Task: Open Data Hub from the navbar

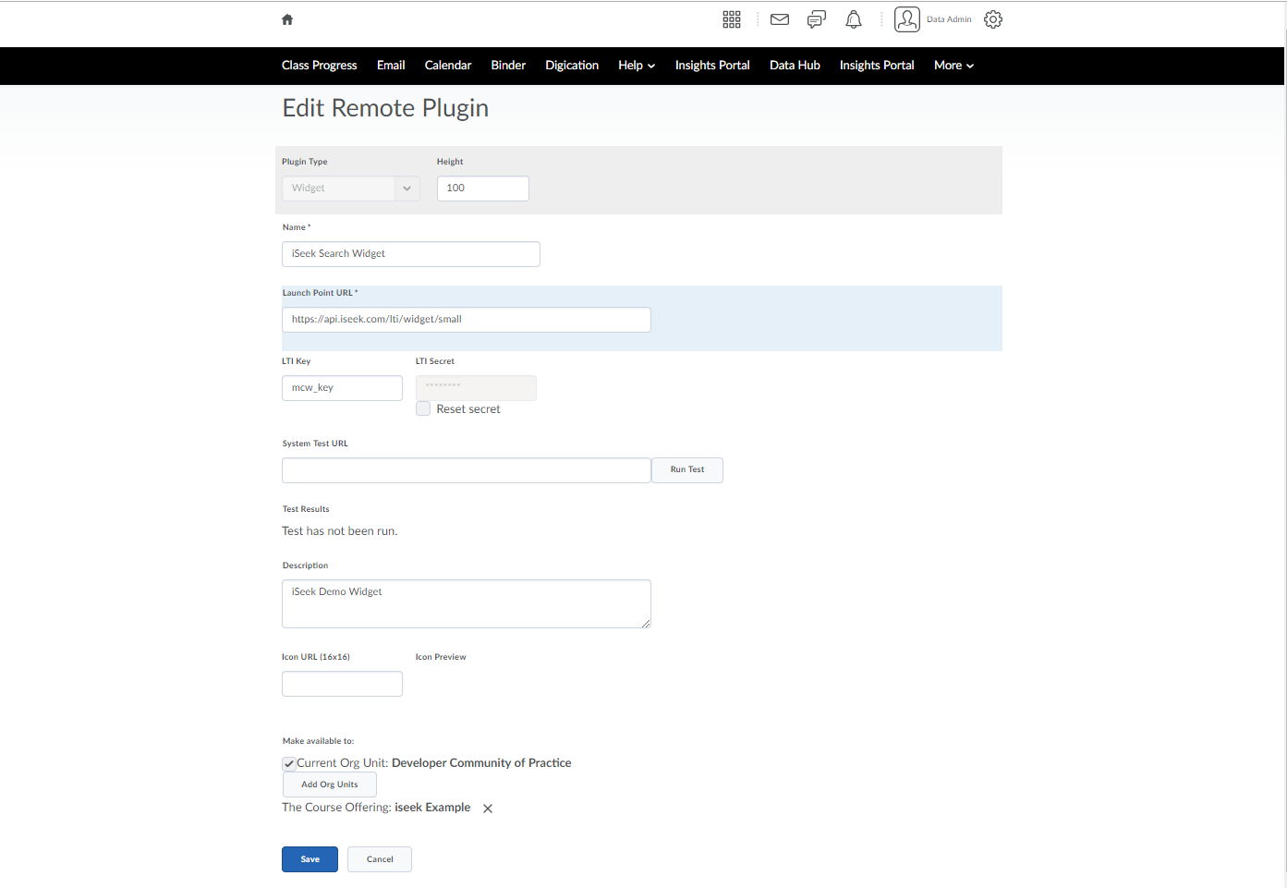Action: tap(795, 66)
